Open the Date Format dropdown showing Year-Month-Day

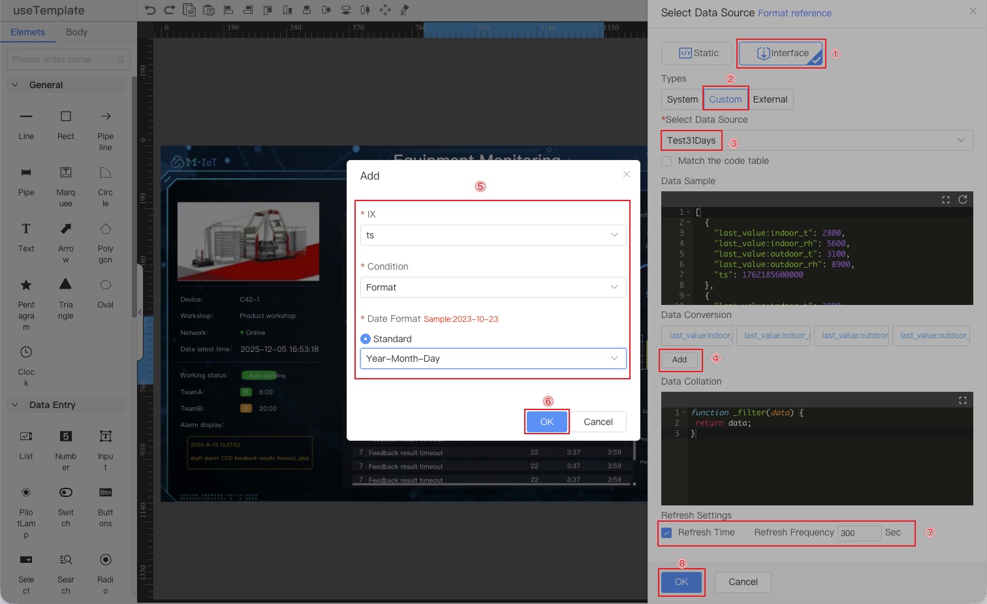(x=493, y=358)
